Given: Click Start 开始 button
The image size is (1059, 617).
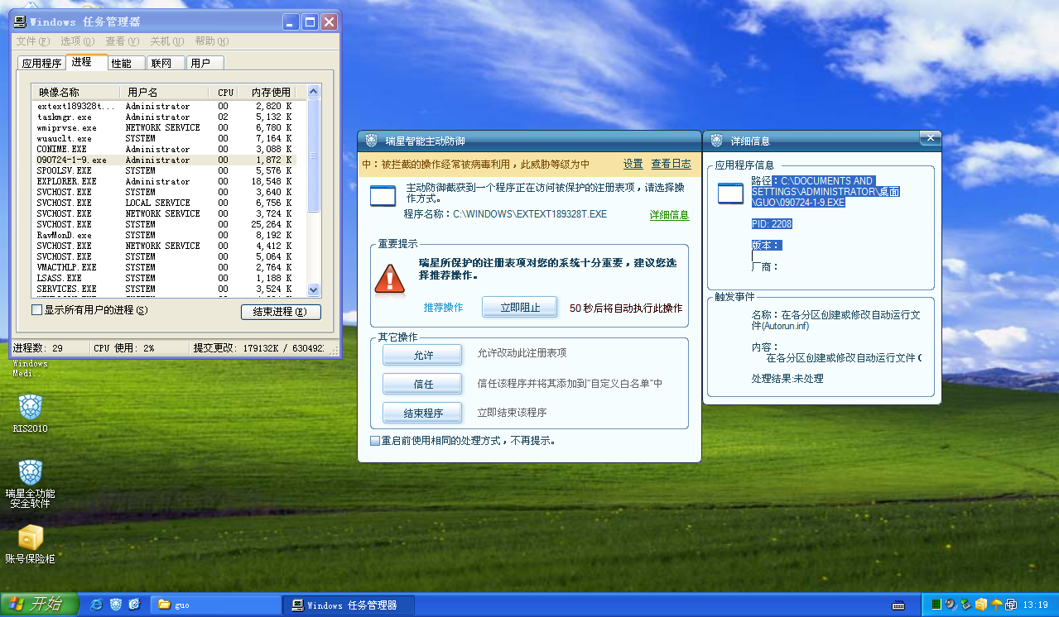Looking at the screenshot, I should [40, 605].
